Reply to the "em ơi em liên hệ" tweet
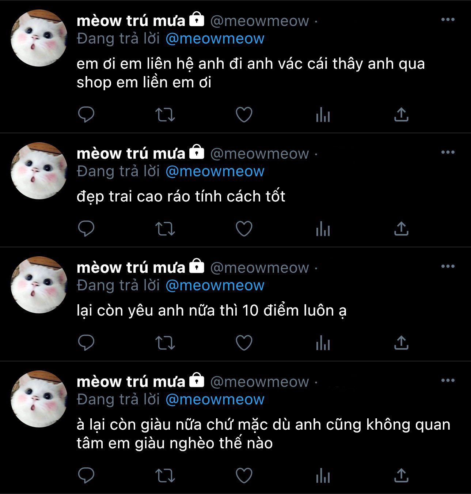The width and height of the screenshot is (471, 494). pyautogui.click(x=86, y=114)
